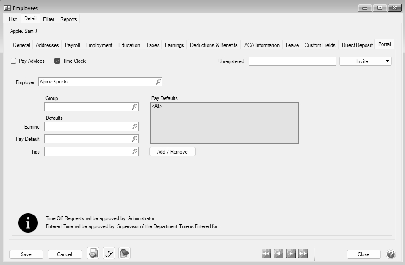Uncheck the Time Clock checkbox
The image size is (405, 265).
pos(57,61)
